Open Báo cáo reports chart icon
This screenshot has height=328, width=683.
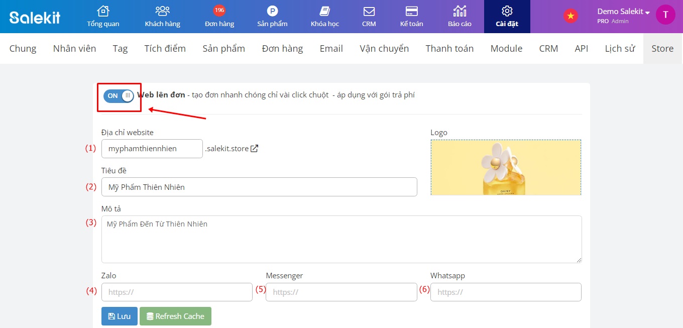pos(460,12)
